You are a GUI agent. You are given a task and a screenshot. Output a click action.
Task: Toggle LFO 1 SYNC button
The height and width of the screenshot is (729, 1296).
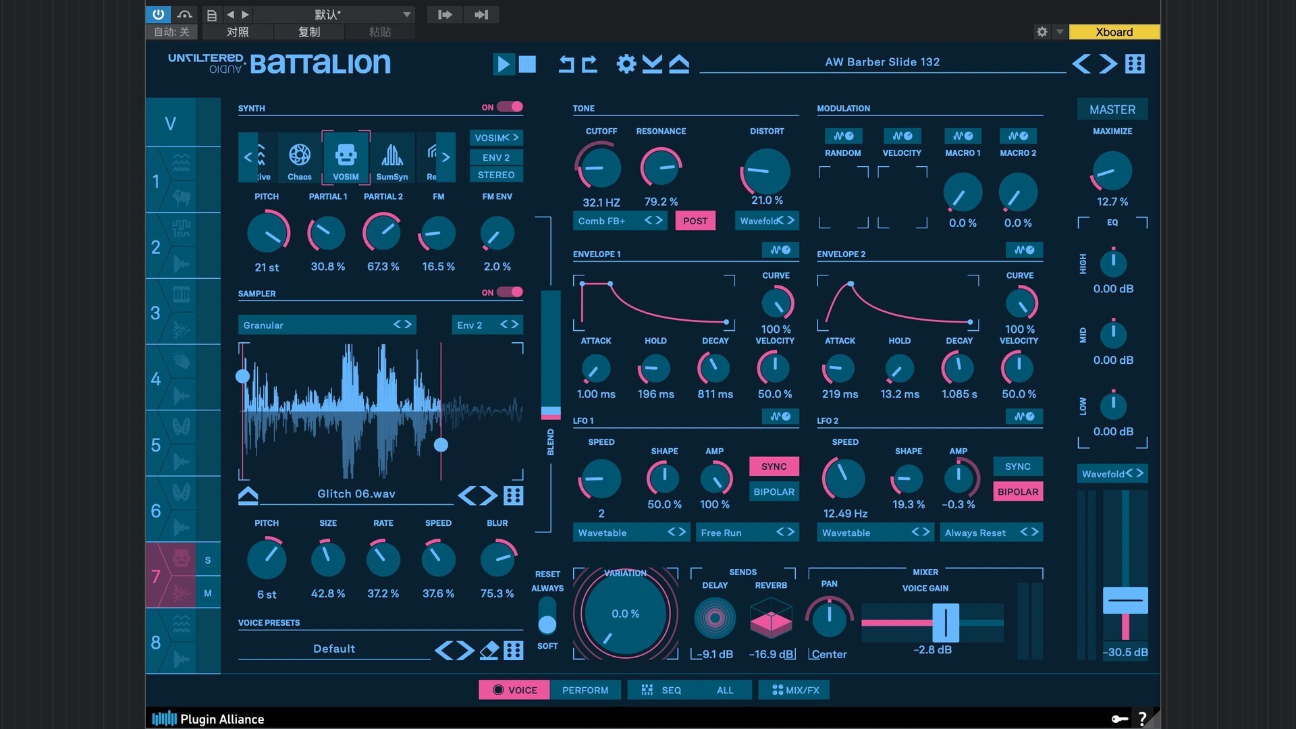pos(774,466)
